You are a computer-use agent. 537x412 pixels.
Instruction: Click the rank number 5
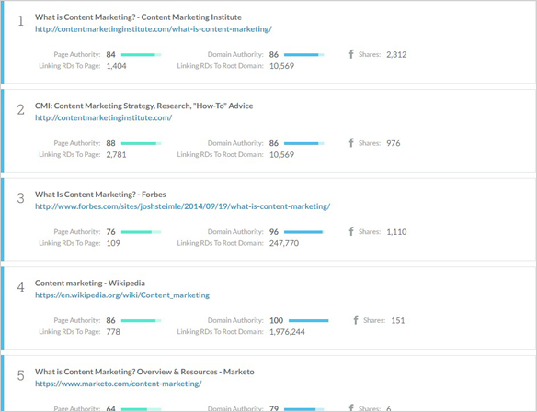20,376
